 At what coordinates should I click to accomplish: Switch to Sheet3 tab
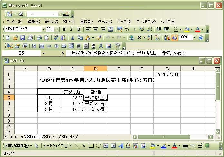(x=68, y=137)
